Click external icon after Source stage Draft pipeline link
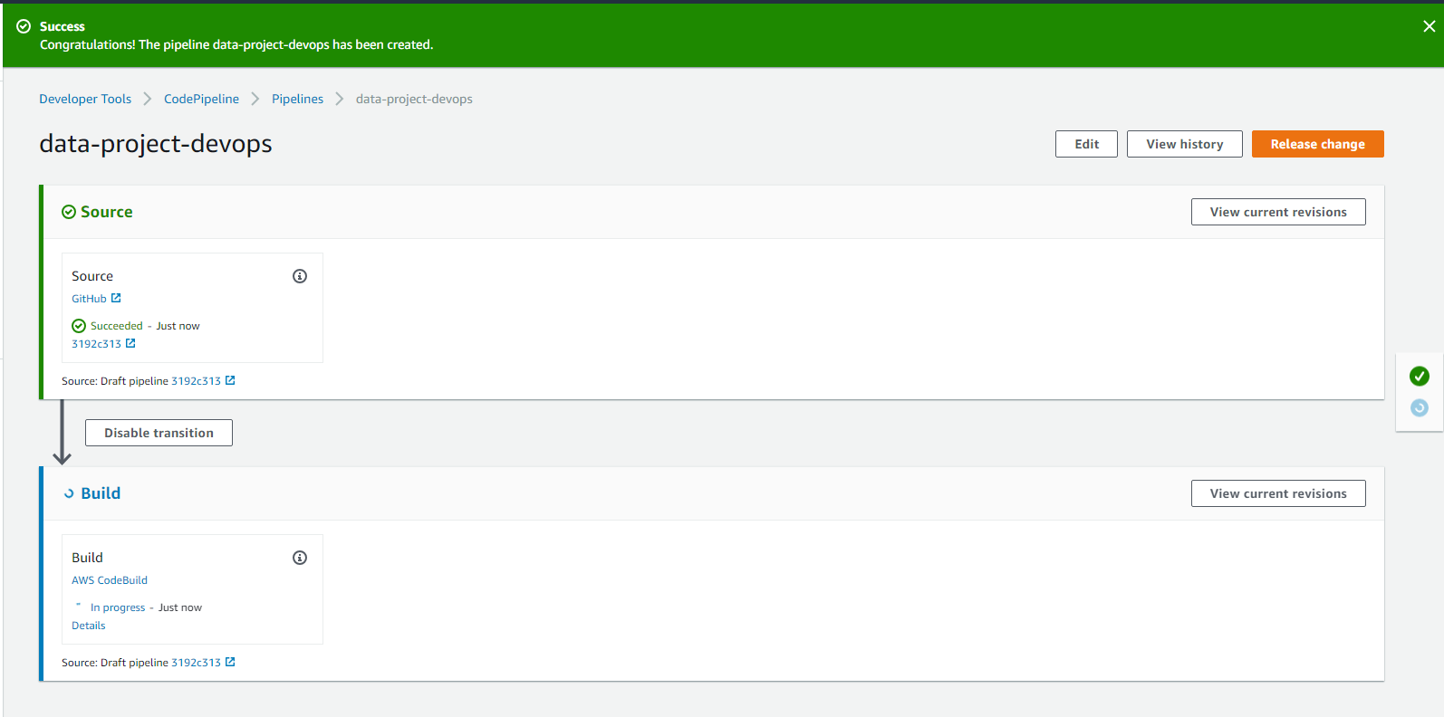 click(x=230, y=380)
